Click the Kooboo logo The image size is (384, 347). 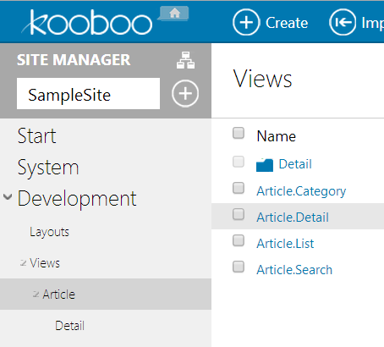click(87, 23)
